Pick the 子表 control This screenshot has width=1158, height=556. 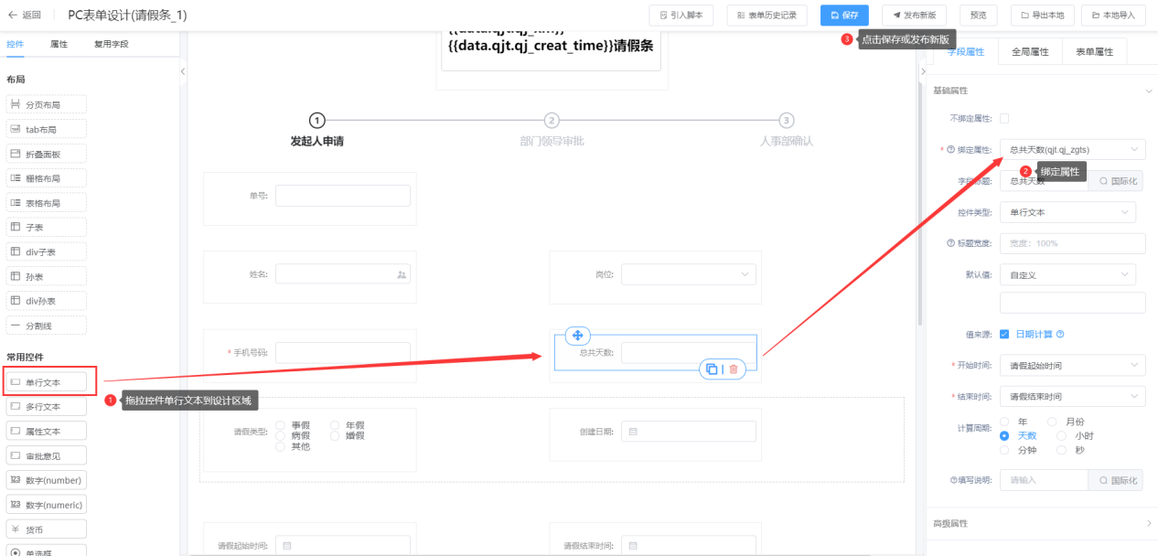47,227
